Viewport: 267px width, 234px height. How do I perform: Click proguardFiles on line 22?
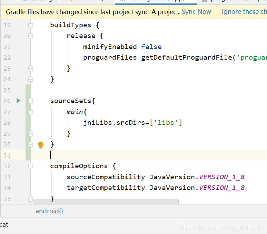tap(110, 58)
